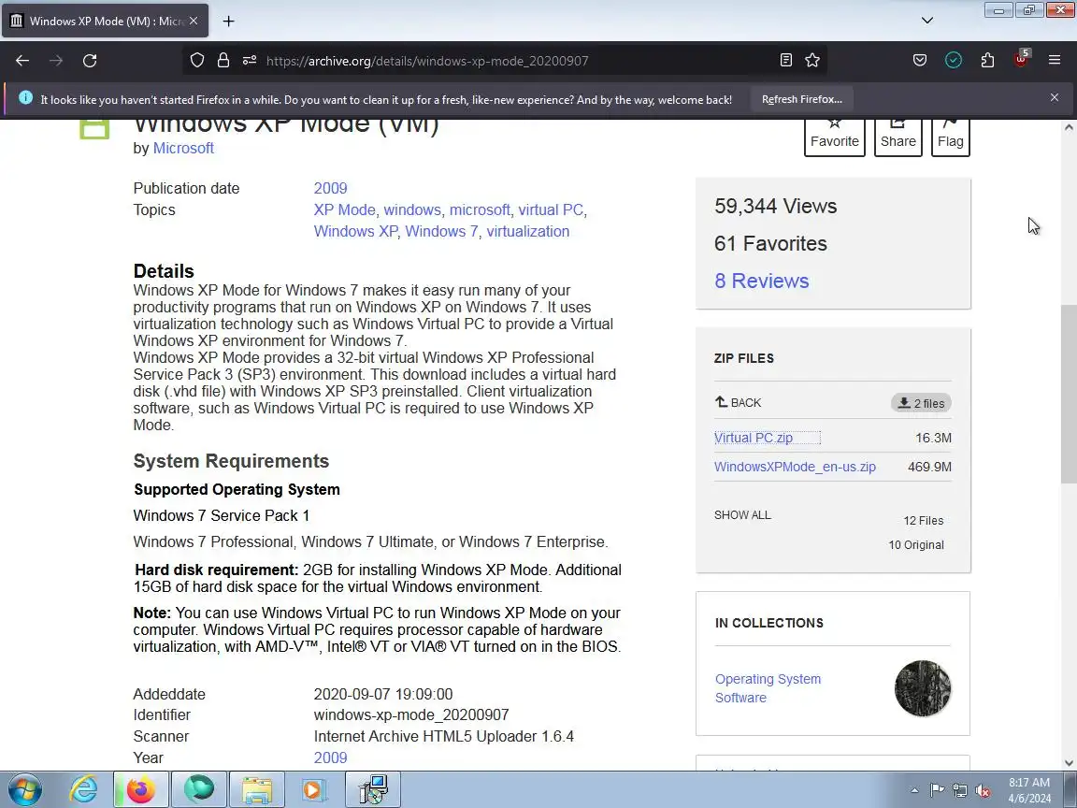The height and width of the screenshot is (808, 1077).
Task: Open Operating System Software collection link
Action: 768,687
